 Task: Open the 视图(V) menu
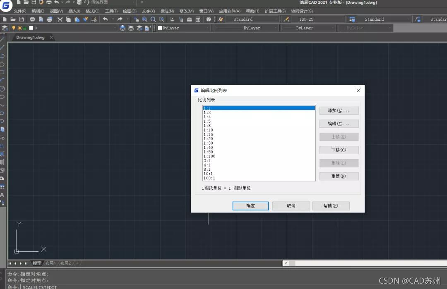point(56,11)
